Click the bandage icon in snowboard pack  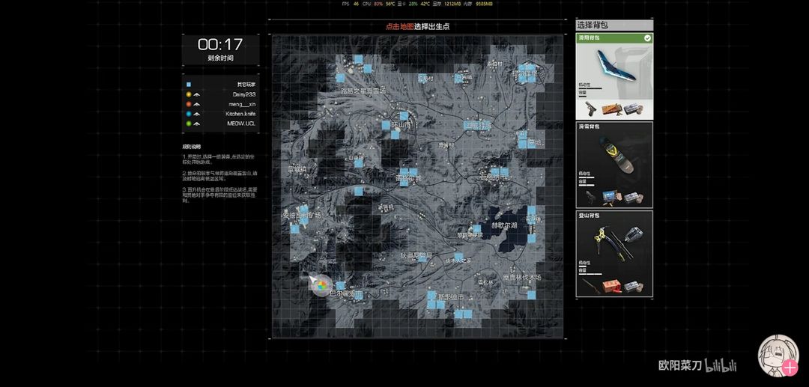[x=633, y=198]
